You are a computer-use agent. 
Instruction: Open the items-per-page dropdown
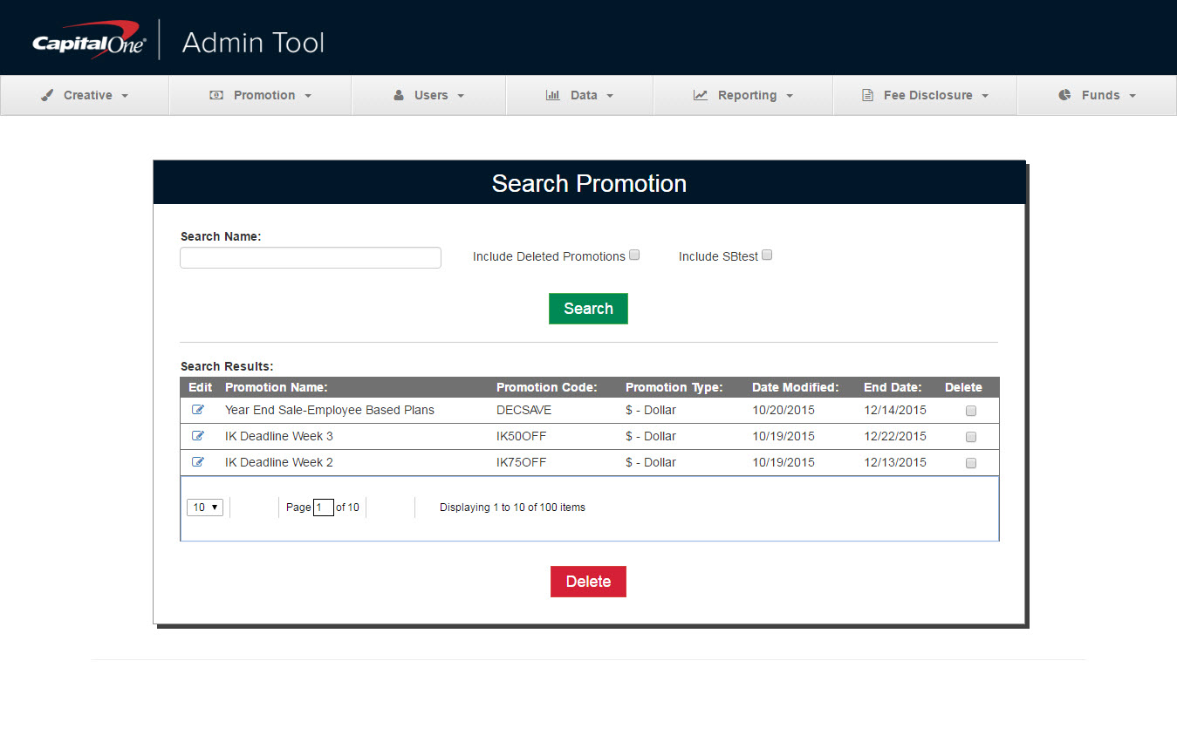[205, 508]
